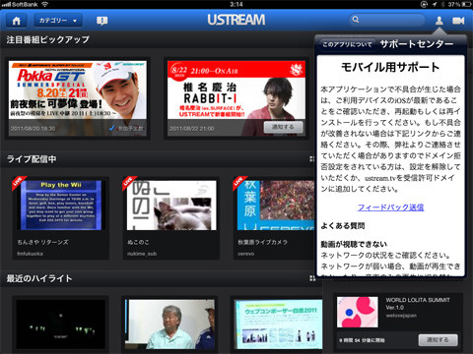Select the 動画が視聴できない FAQ heading
The image size is (473, 354).
354,244
